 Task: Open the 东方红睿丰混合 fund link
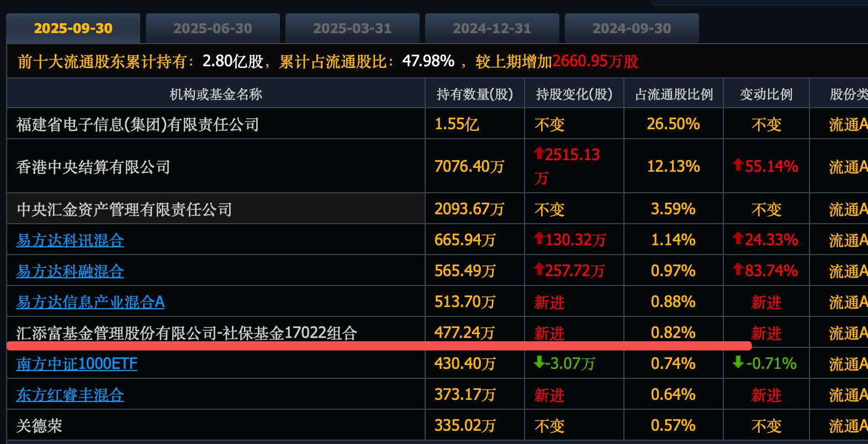70,395
